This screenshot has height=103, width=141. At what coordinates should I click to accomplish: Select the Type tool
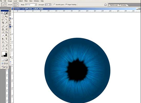click(x=6, y=39)
